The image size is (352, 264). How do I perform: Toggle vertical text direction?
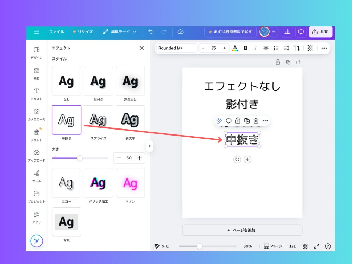[x=297, y=48]
